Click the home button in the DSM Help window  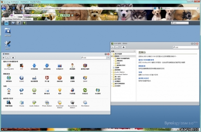click(123, 47)
